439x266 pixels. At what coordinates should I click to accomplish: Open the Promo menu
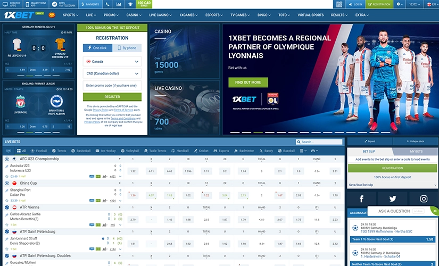111,15
